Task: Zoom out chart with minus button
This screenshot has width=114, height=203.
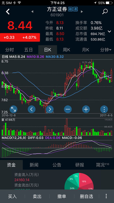Action: click(x=68, y=109)
